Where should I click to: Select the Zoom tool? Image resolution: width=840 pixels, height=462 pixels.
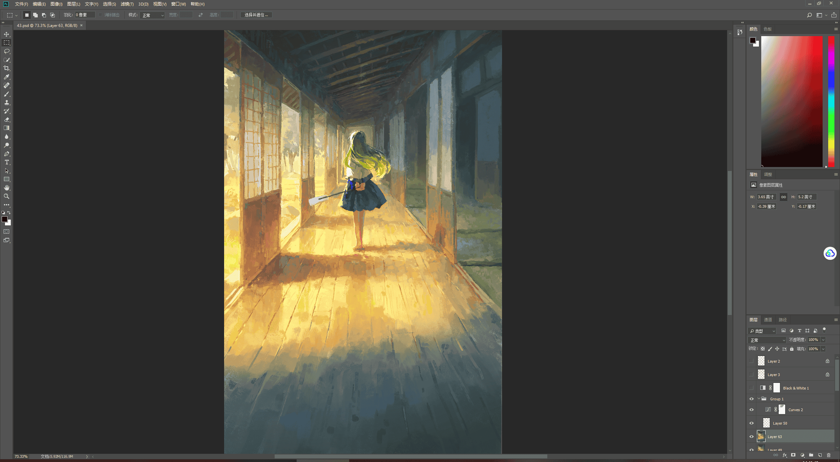tap(7, 196)
